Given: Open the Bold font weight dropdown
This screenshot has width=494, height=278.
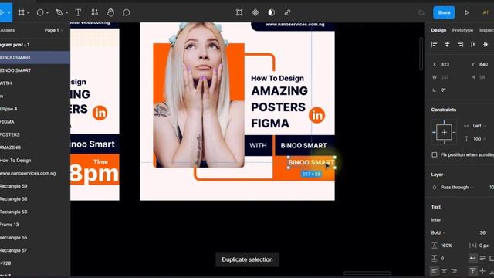Looking at the screenshot, I should [x=438, y=232].
